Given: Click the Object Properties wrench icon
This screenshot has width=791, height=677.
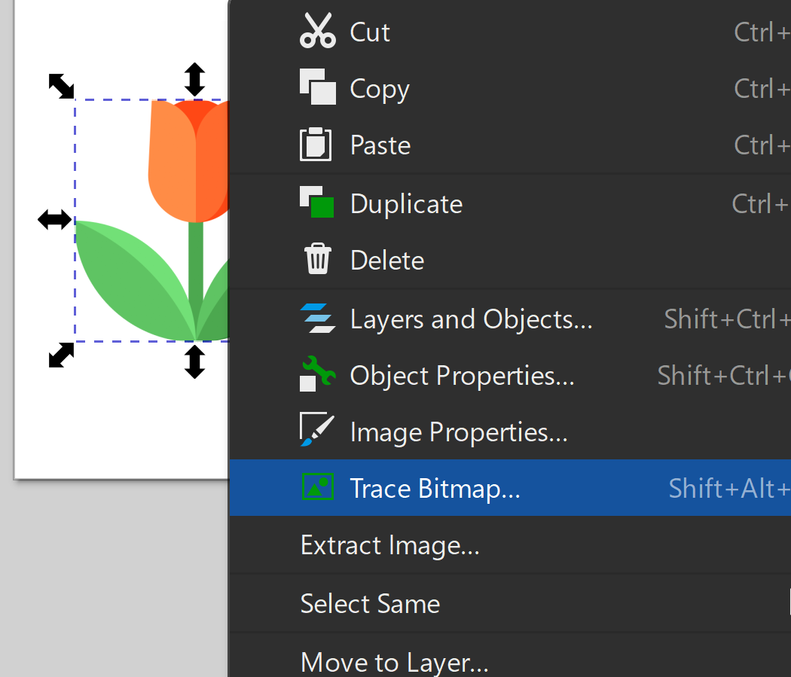Looking at the screenshot, I should (x=317, y=375).
